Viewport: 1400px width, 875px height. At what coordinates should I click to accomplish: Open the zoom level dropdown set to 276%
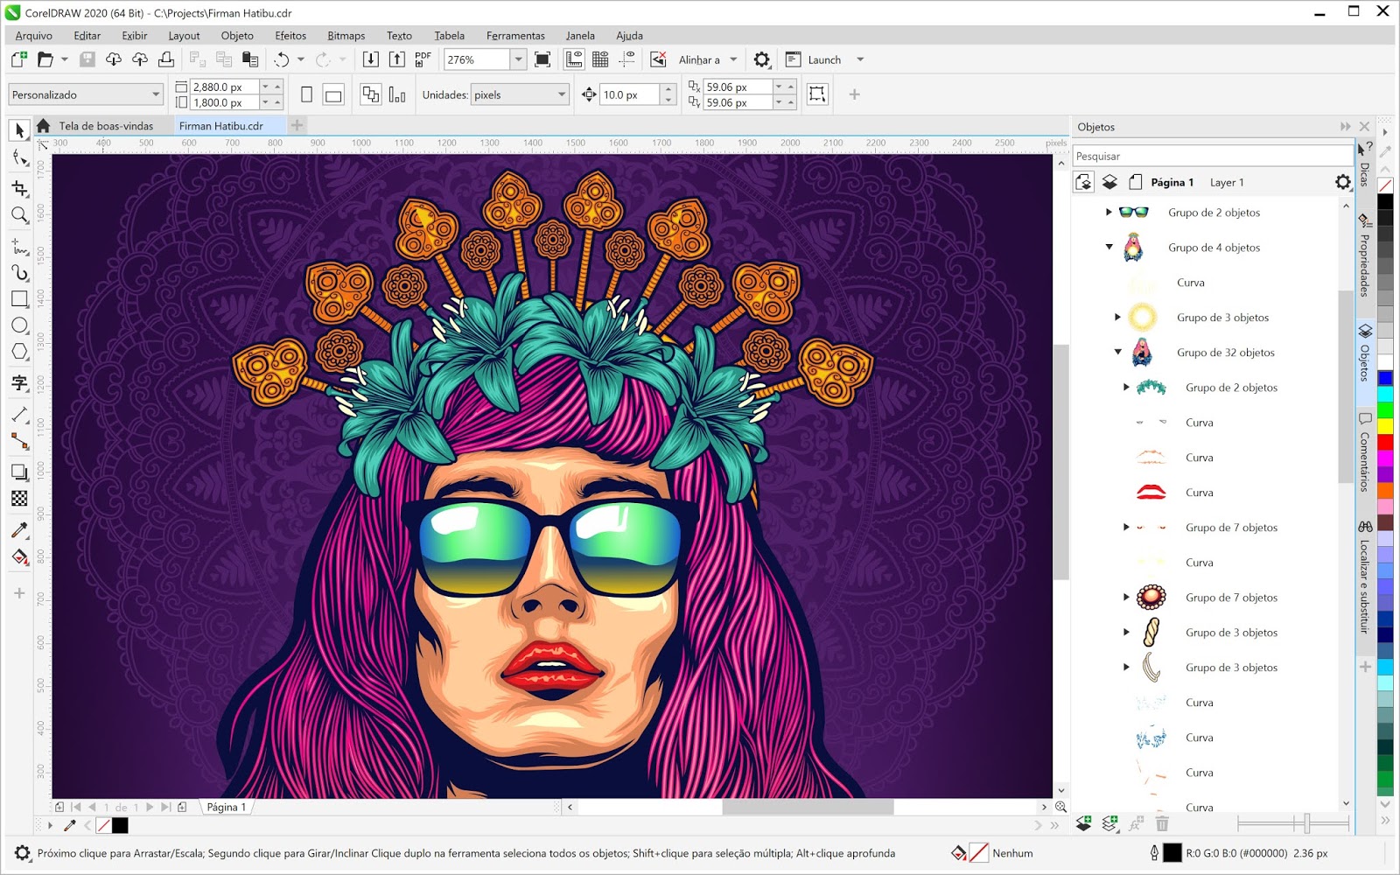[x=517, y=59]
